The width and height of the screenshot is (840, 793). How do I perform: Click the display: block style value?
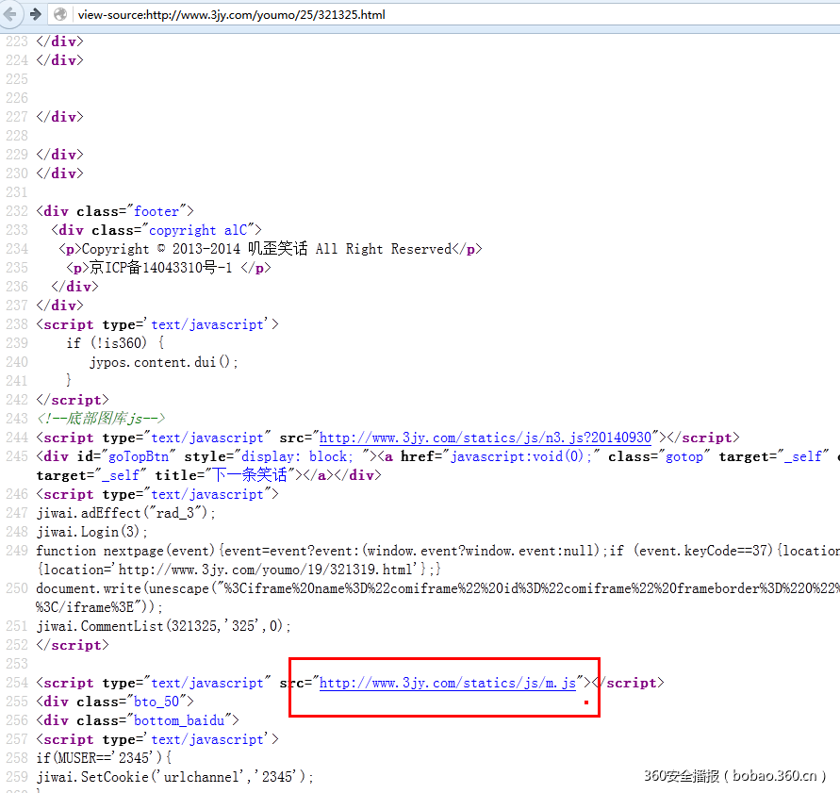pos(293,455)
